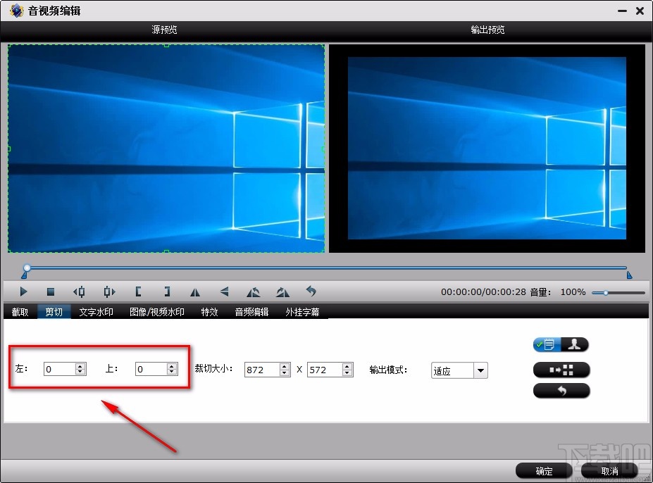Rotate the video clockwise
The image size is (653, 483).
click(x=282, y=291)
